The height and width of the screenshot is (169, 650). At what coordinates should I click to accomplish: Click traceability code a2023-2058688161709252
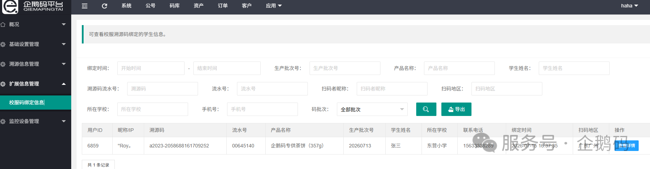pyautogui.click(x=179, y=146)
